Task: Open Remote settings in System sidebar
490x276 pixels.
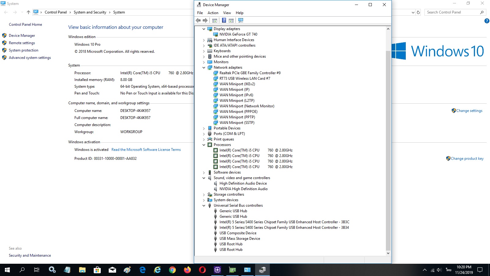Action: [x=22, y=43]
